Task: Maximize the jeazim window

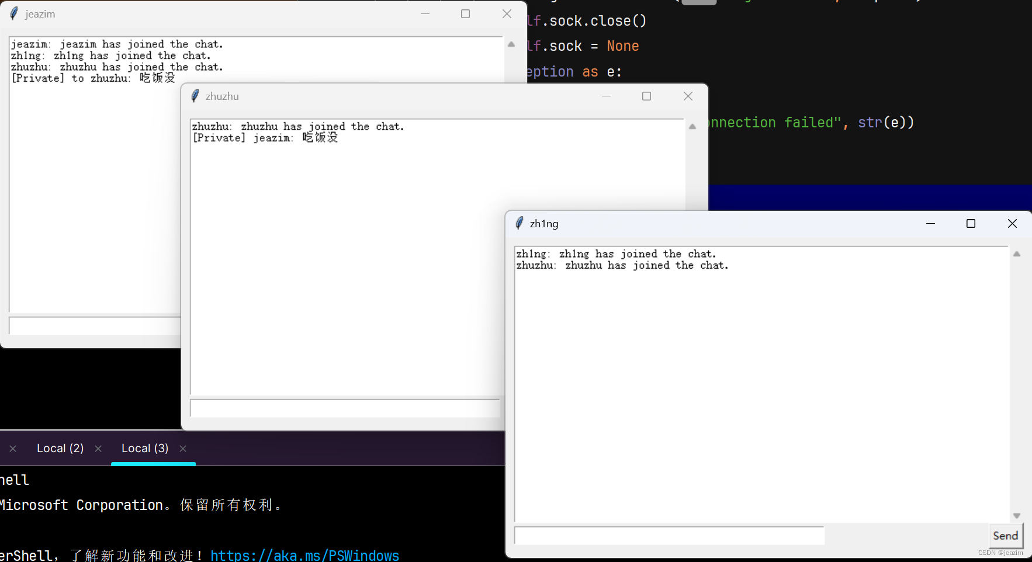Action: click(x=465, y=13)
